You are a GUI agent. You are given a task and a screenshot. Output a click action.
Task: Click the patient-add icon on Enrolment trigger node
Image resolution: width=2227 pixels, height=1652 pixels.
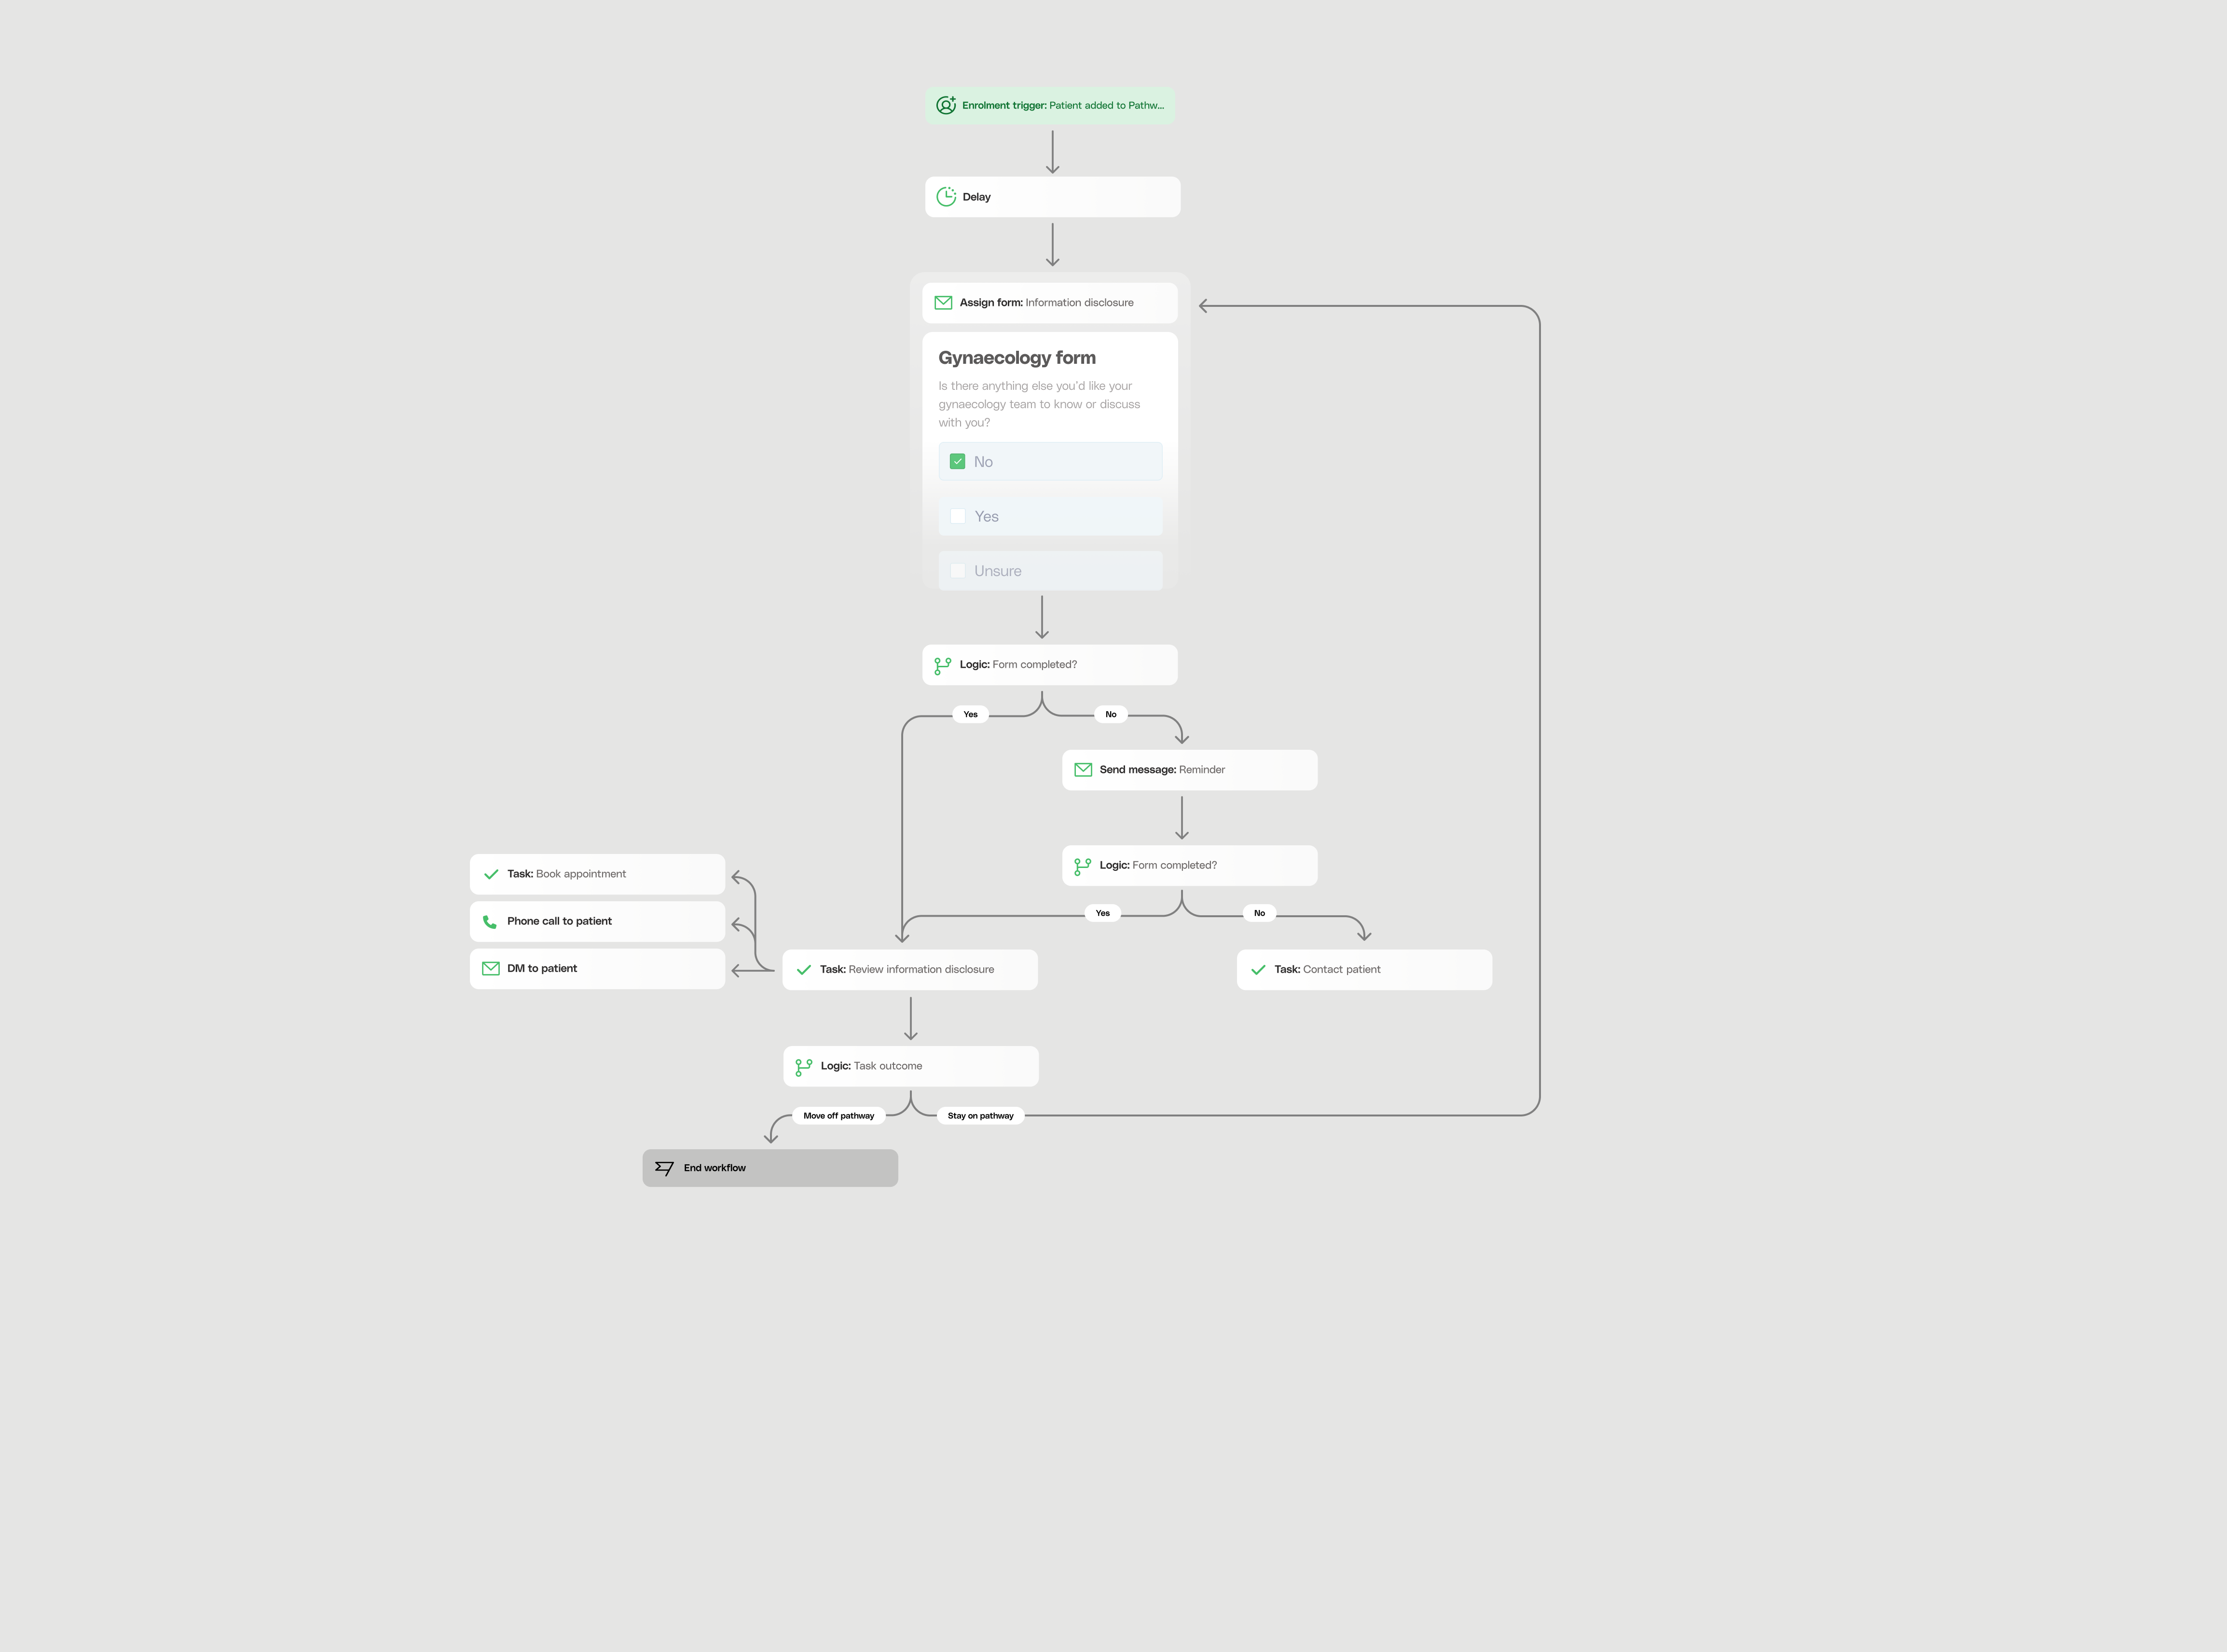(x=946, y=105)
